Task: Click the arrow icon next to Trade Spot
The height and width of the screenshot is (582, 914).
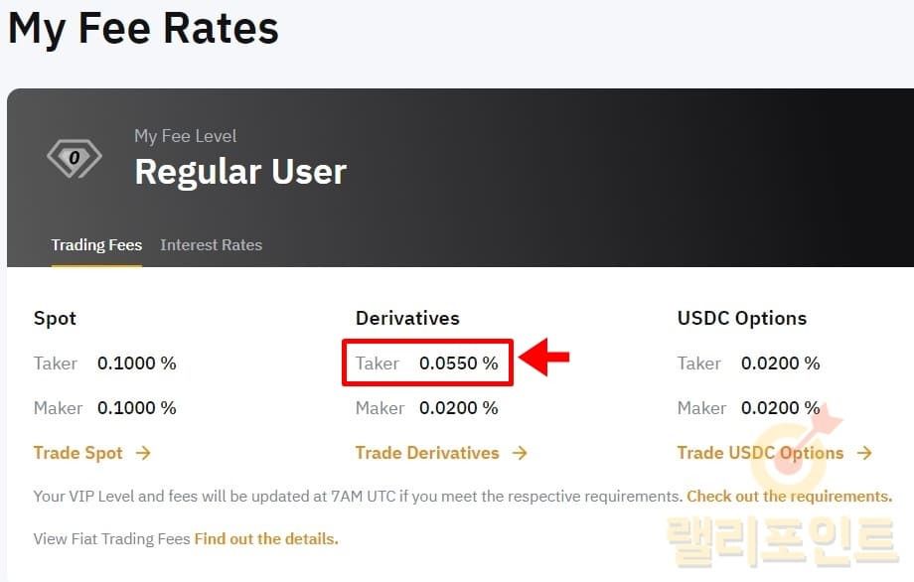Action: [x=143, y=453]
